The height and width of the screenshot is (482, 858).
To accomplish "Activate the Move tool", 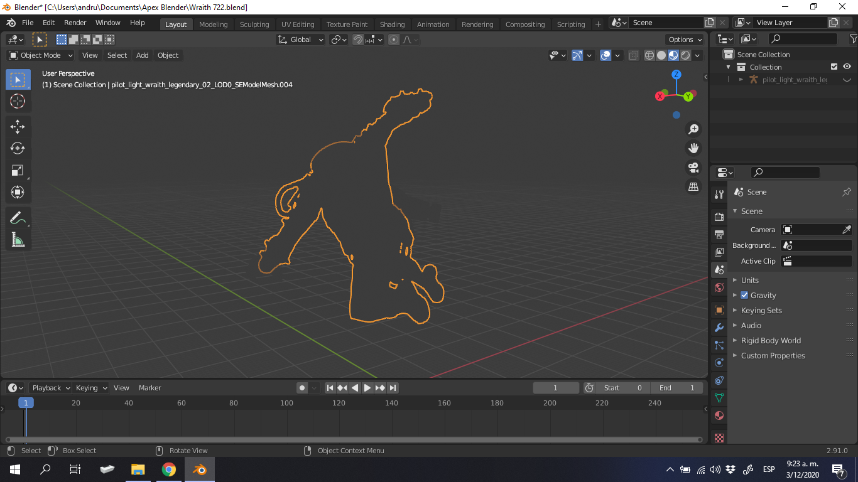I will click(x=18, y=126).
